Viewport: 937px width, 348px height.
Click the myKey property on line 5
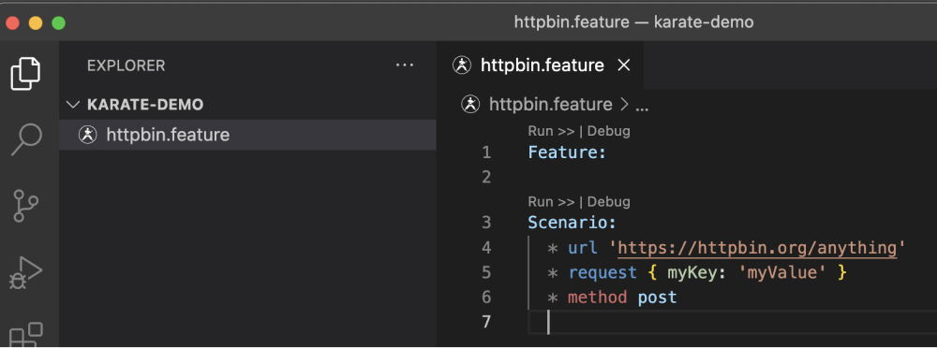pos(692,273)
